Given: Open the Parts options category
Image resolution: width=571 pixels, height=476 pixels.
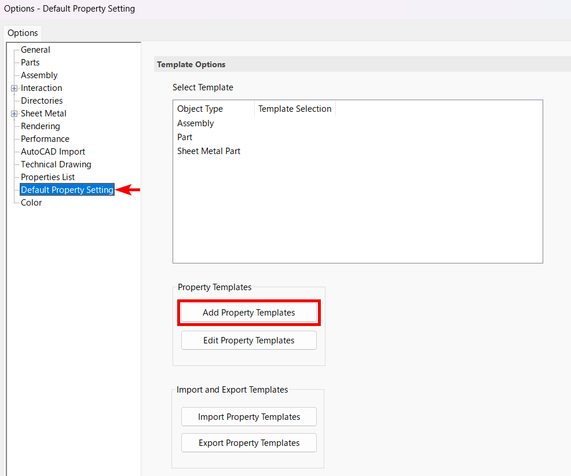Looking at the screenshot, I should click(30, 63).
